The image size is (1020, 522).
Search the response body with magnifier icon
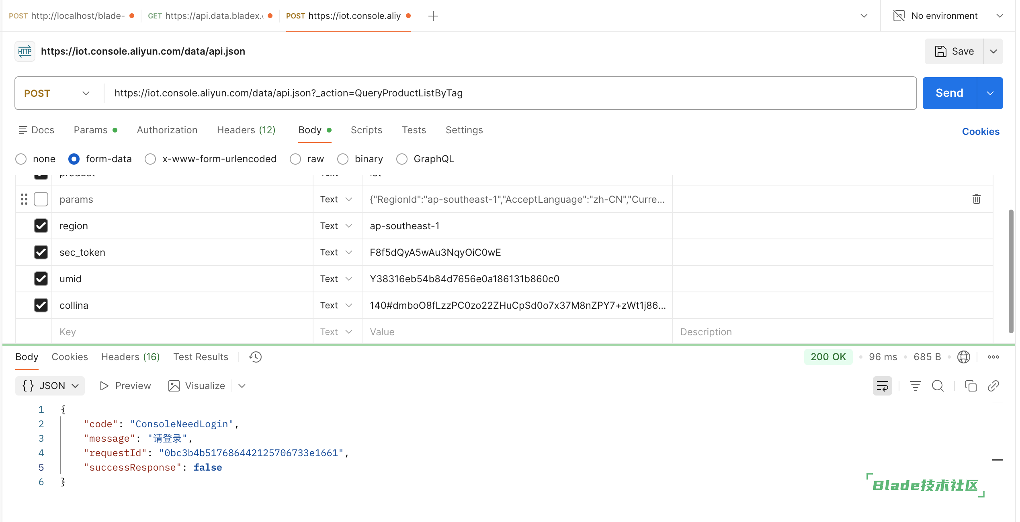tap(938, 386)
